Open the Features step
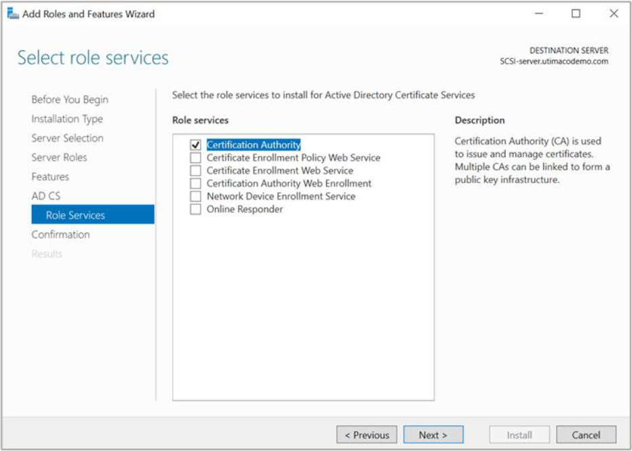Image resolution: width=632 pixels, height=451 pixels. click(50, 177)
